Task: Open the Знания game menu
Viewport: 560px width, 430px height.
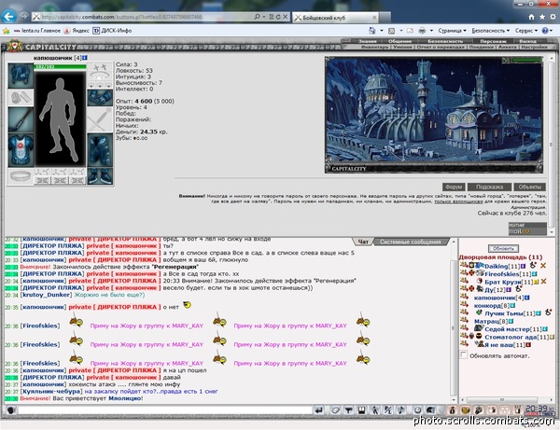Action: point(367,41)
